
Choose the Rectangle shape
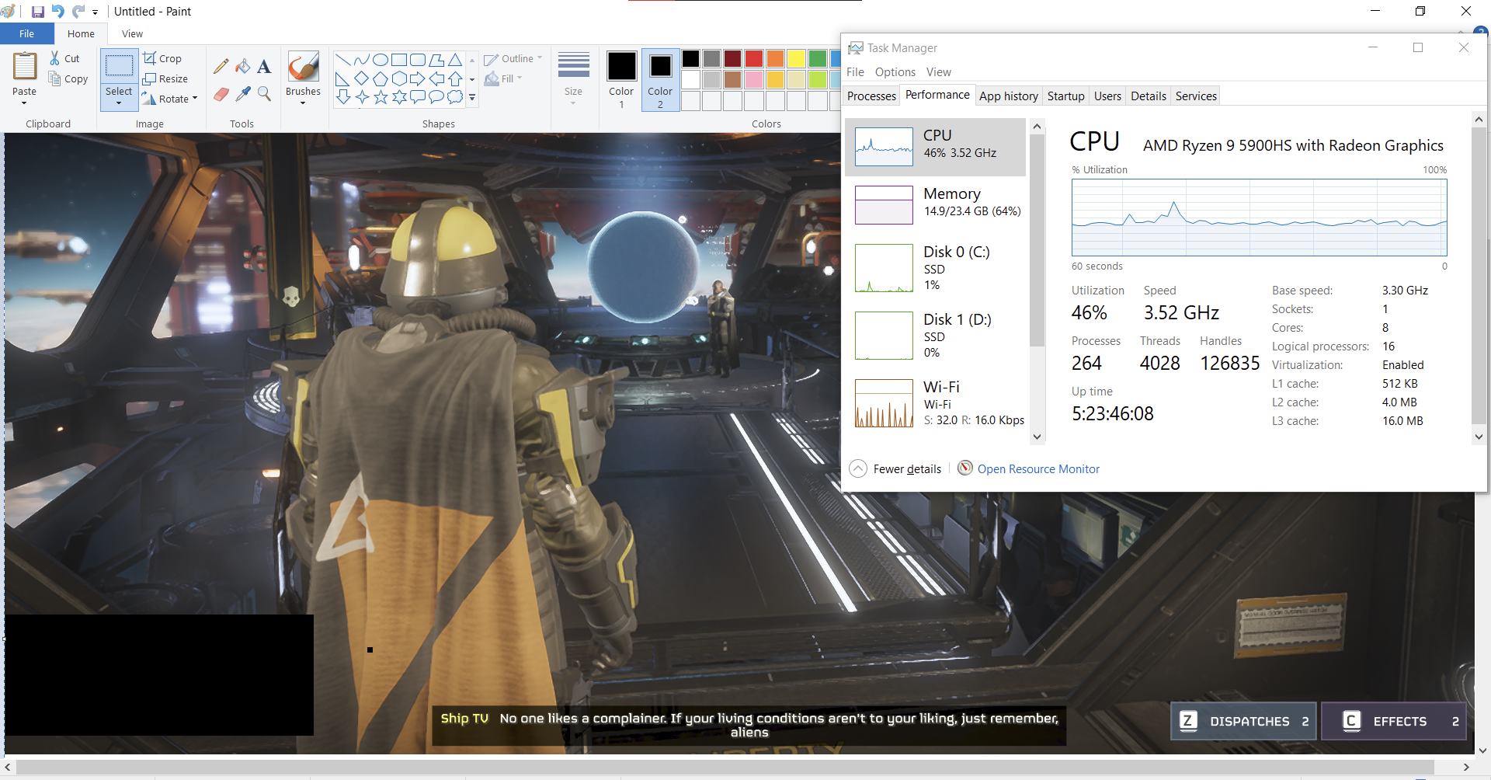tap(399, 60)
